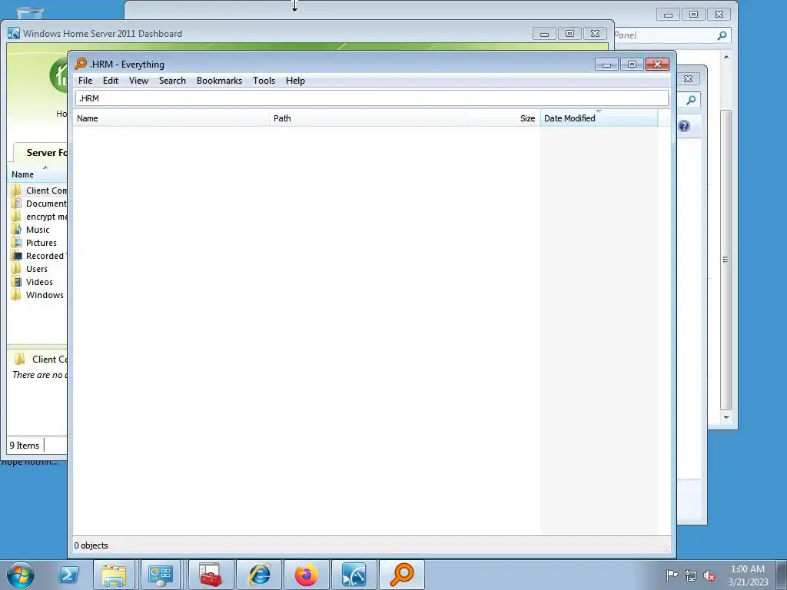Click the .HRM search input field
This screenshot has width=787, height=590.
tap(371, 98)
